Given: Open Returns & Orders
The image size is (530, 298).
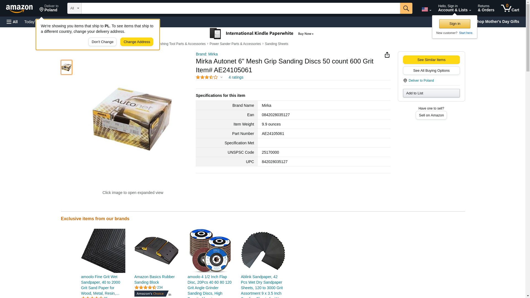Looking at the screenshot, I should (x=486, y=8).
